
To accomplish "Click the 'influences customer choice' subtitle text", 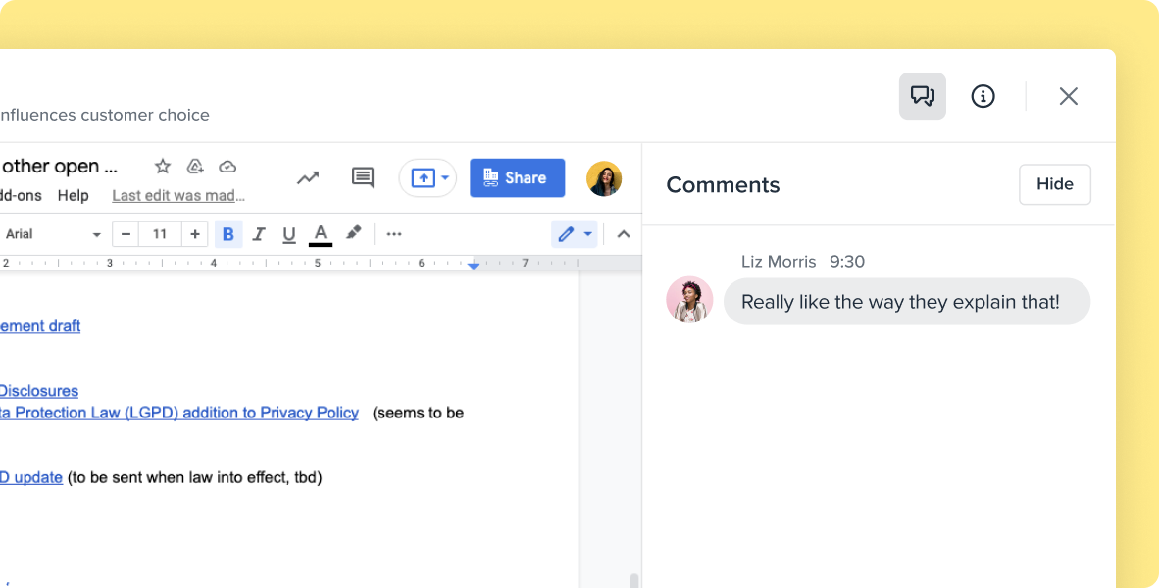I will (104, 115).
